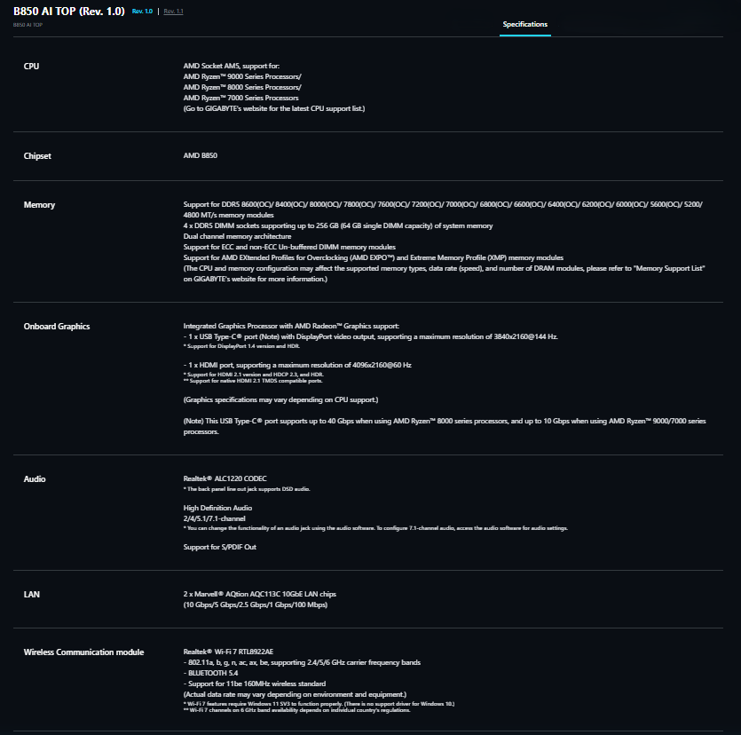Click the BLUETOOTH 5.4 line

tap(211, 673)
